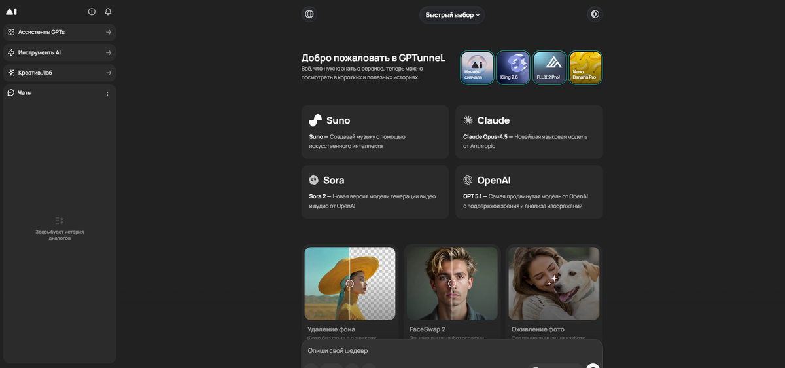Expand Ассистенты GPTs arrow

[x=109, y=32]
